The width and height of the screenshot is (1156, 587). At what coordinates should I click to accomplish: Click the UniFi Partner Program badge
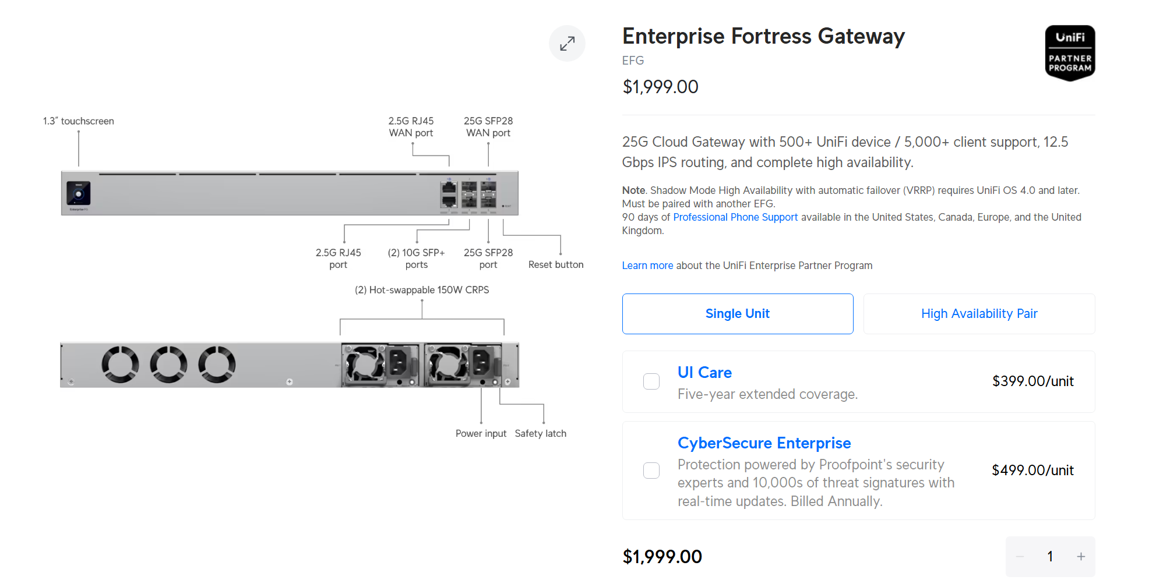tap(1070, 52)
